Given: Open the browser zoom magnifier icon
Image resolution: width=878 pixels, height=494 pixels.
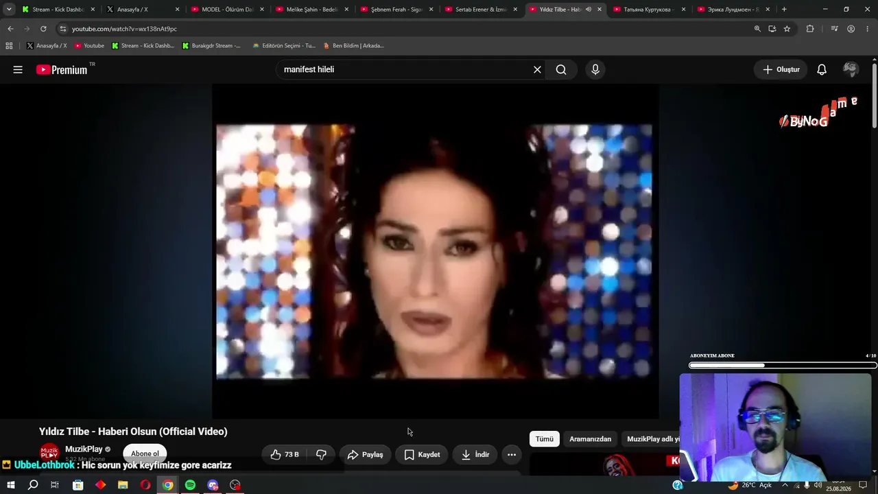Looking at the screenshot, I should pyautogui.click(x=757, y=29).
